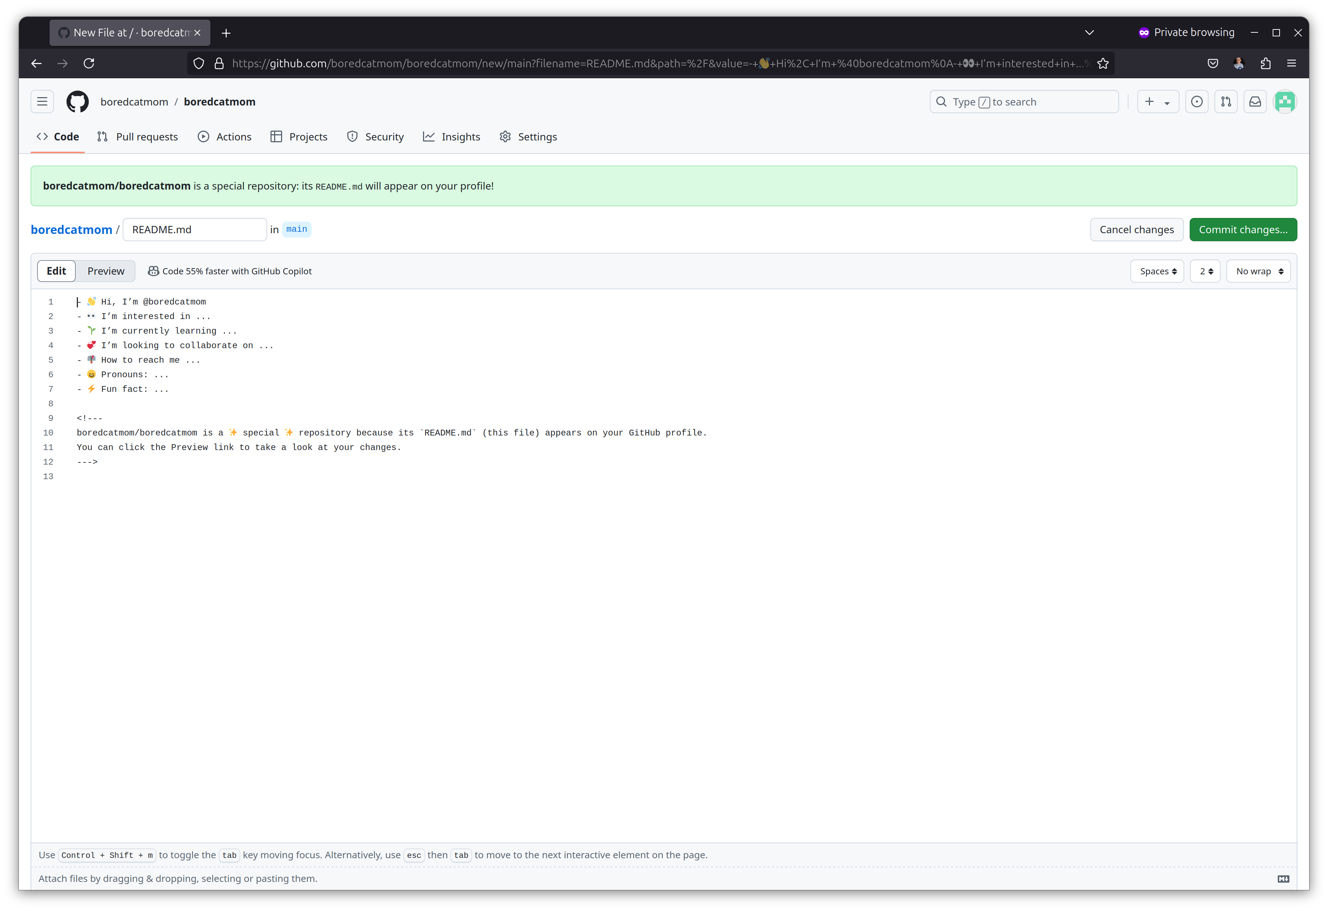The width and height of the screenshot is (1328, 911).
Task: Click the create new plus icon
Action: click(x=1149, y=102)
